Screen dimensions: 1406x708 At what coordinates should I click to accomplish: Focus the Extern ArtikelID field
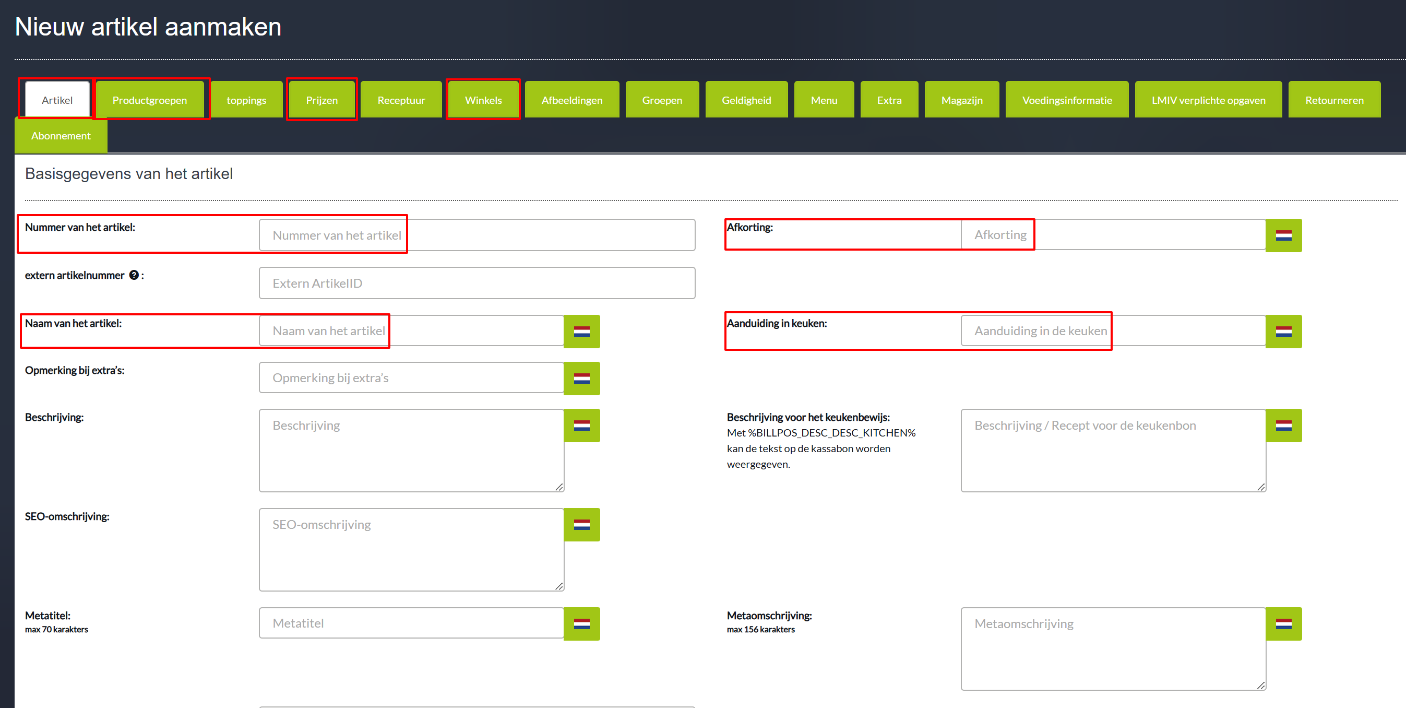tap(476, 284)
